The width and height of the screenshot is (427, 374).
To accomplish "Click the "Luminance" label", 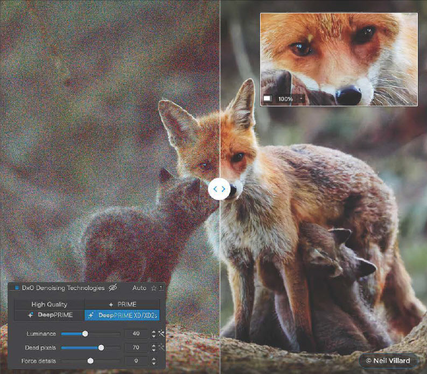I will tap(41, 334).
